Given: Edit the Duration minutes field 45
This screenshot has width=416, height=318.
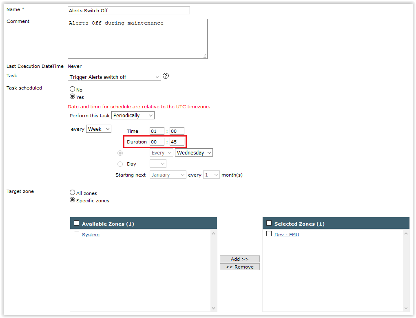Looking at the screenshot, I should coord(177,142).
